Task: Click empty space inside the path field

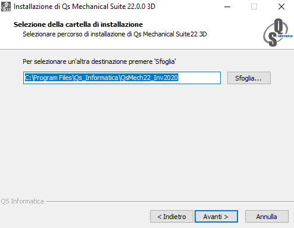Action: [199, 78]
